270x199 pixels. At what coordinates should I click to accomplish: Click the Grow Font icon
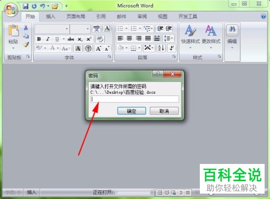(x=98, y=49)
